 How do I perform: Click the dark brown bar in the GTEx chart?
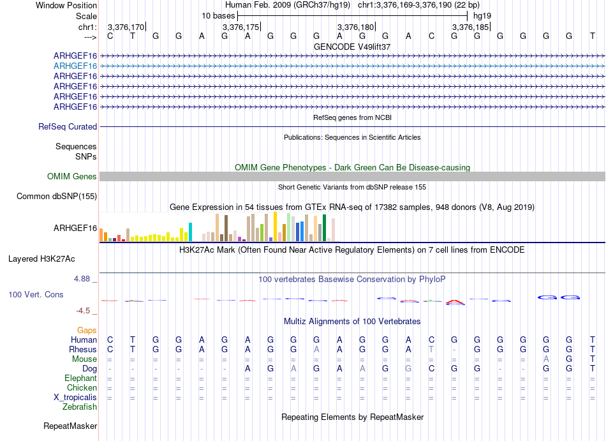pyautogui.click(x=226, y=228)
